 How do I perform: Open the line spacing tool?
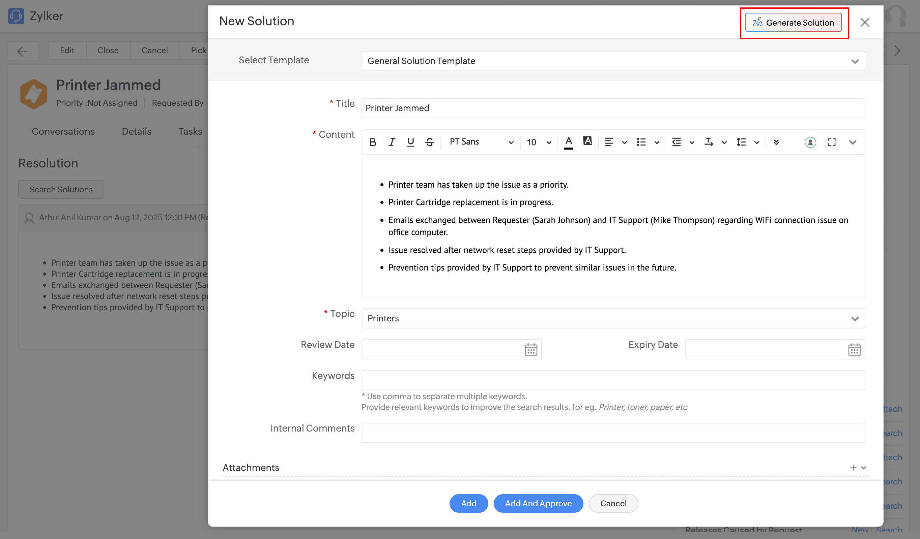point(741,142)
